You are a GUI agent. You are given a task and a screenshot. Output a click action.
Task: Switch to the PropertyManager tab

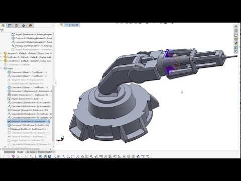[10, 26]
